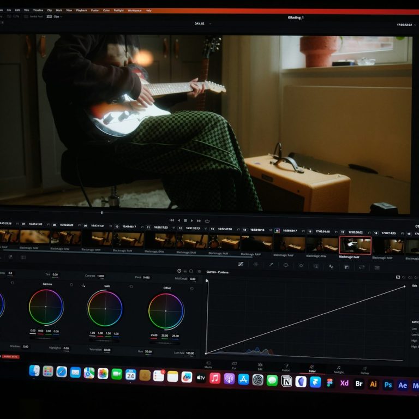The height and width of the screenshot is (419, 419).
Task: Open the Help menu
Action: point(148,11)
